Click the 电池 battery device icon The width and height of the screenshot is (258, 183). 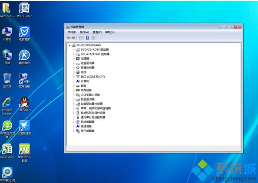[78, 72]
